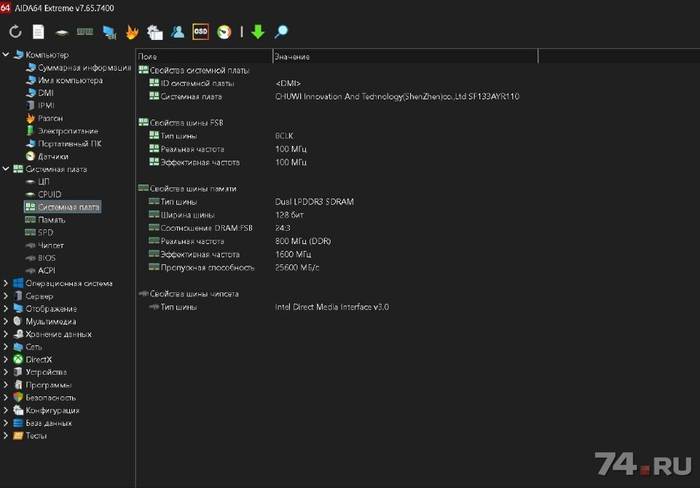Viewport: 700px width, 488px height.
Task: Select the Соотношение DRAM:FSB row
Action: (206, 228)
